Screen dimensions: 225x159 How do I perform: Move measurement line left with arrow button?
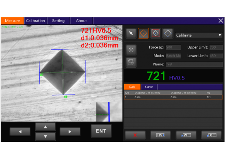pyautogui.click(x=20, y=132)
